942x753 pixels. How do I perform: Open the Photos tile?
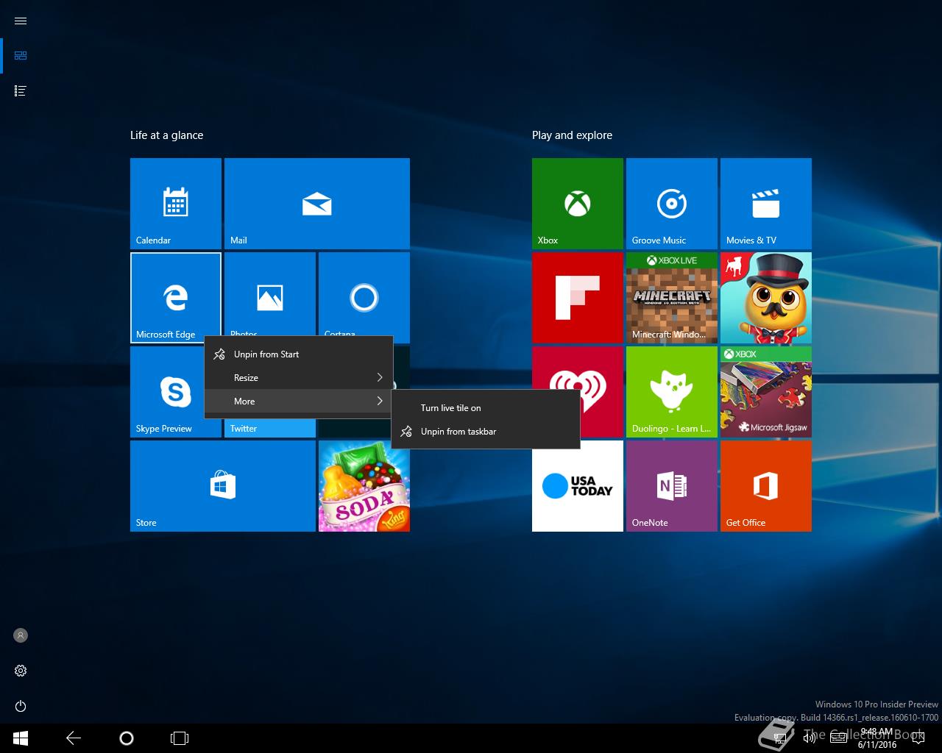tap(270, 294)
